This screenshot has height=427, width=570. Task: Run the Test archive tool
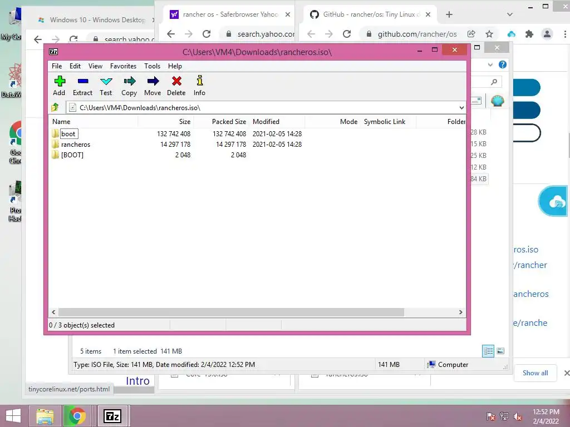[106, 81]
